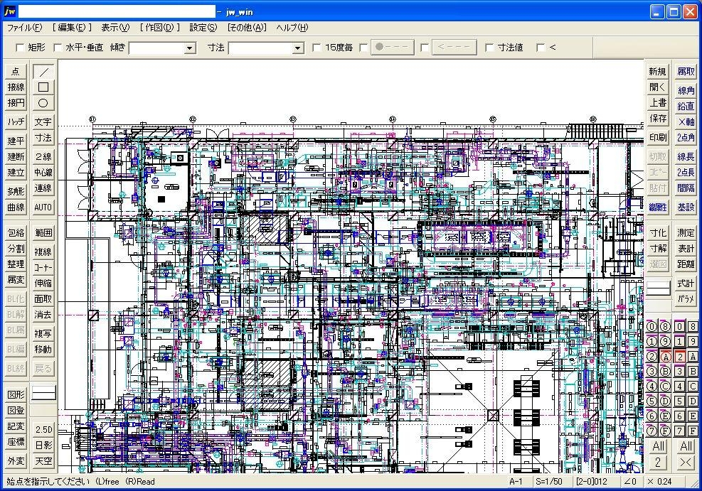The height and width of the screenshot is (491, 702).
Task: Toggle circled layer 0 button
Action: click(x=652, y=326)
